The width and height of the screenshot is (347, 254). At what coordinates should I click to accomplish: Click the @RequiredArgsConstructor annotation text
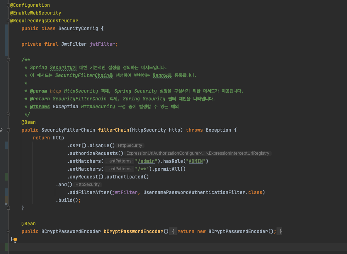tap(44, 21)
